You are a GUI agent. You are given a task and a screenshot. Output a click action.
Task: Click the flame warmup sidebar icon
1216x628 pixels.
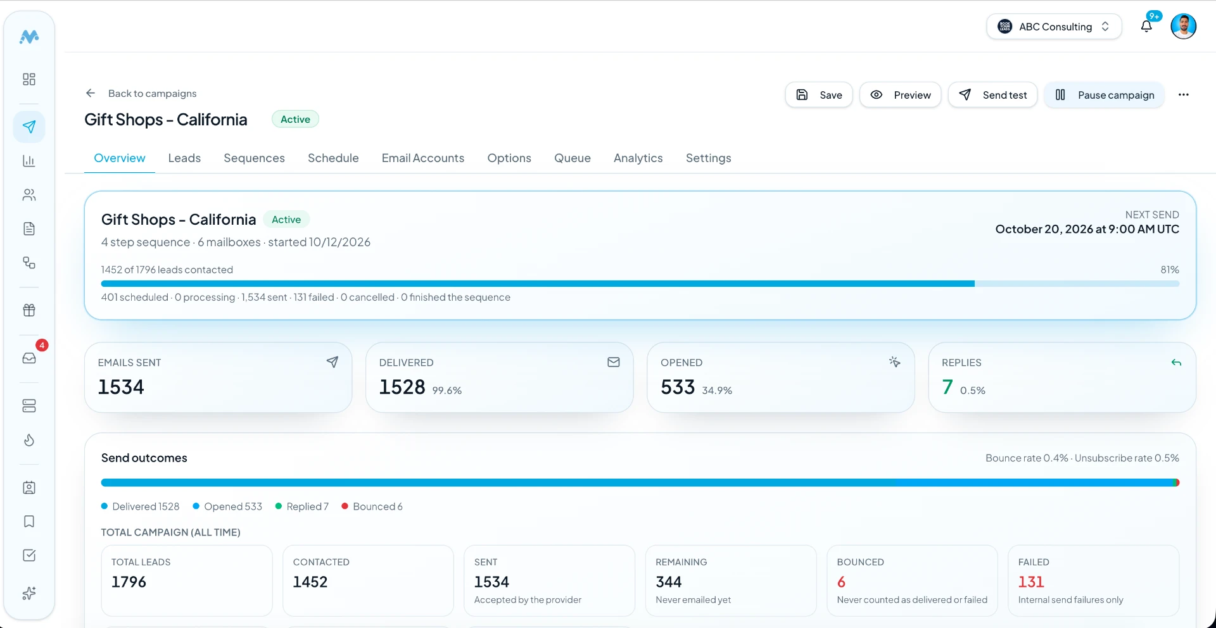coord(29,440)
